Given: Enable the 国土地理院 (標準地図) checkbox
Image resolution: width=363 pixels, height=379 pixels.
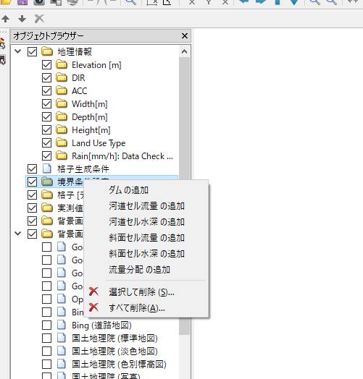Looking at the screenshot, I should tap(47, 338).
